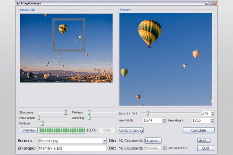Open the about... dialog
Image resolution: width=233 pixels, height=155 pixels.
click(x=204, y=140)
